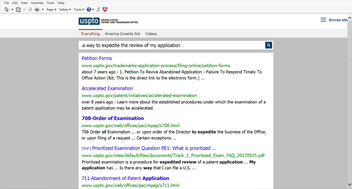Screen dimensions: 352x189
Task: Open 711-Abandonment of Patent Application result
Action: (x=126, y=178)
